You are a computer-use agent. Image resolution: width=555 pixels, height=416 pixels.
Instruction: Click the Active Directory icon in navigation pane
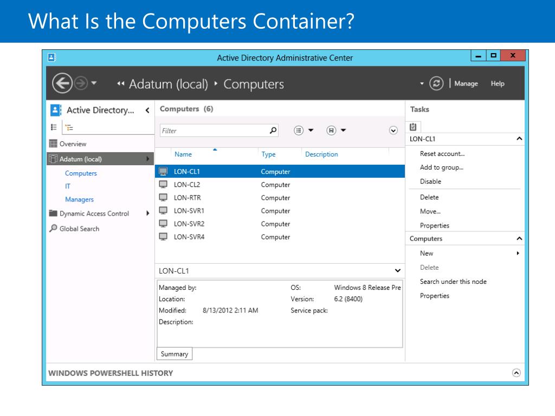click(x=56, y=110)
